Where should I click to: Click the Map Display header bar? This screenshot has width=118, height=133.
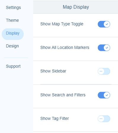coord(76,7)
